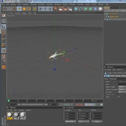Enable Texture mode checkerboard icon in the left palette
The height and width of the screenshot is (126, 126).
click(x=3, y=56)
